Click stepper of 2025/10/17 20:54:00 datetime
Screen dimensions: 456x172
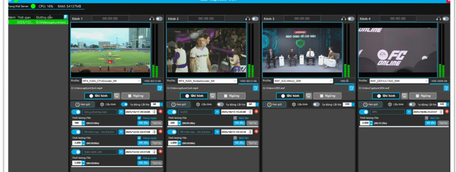click(154, 112)
